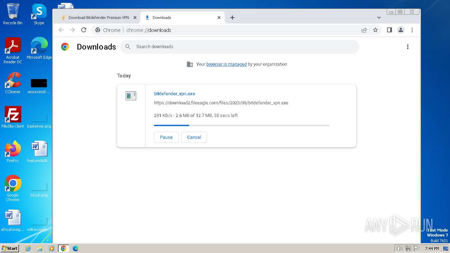This screenshot has width=450, height=253.
Task: Switch to Chrome taskbar button
Action: (x=63, y=248)
